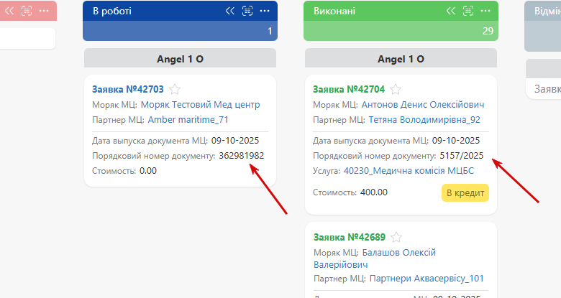Collapse the red column with double chevron

(x=9, y=11)
